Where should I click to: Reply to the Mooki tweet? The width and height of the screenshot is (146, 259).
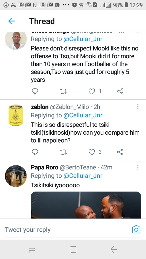coord(35,91)
